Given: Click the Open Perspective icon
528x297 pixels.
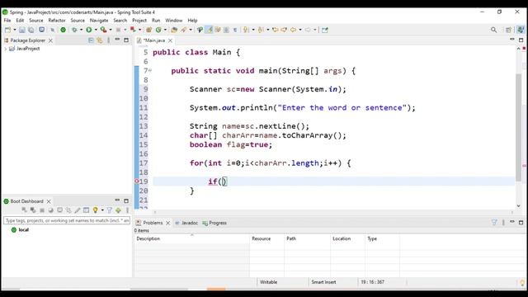Looking at the screenshot, I should 508,30.
